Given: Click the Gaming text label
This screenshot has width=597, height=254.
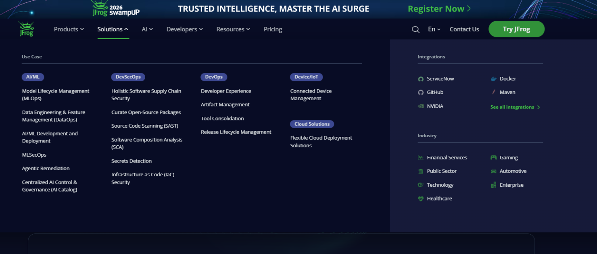Looking at the screenshot, I should pyautogui.click(x=509, y=158).
